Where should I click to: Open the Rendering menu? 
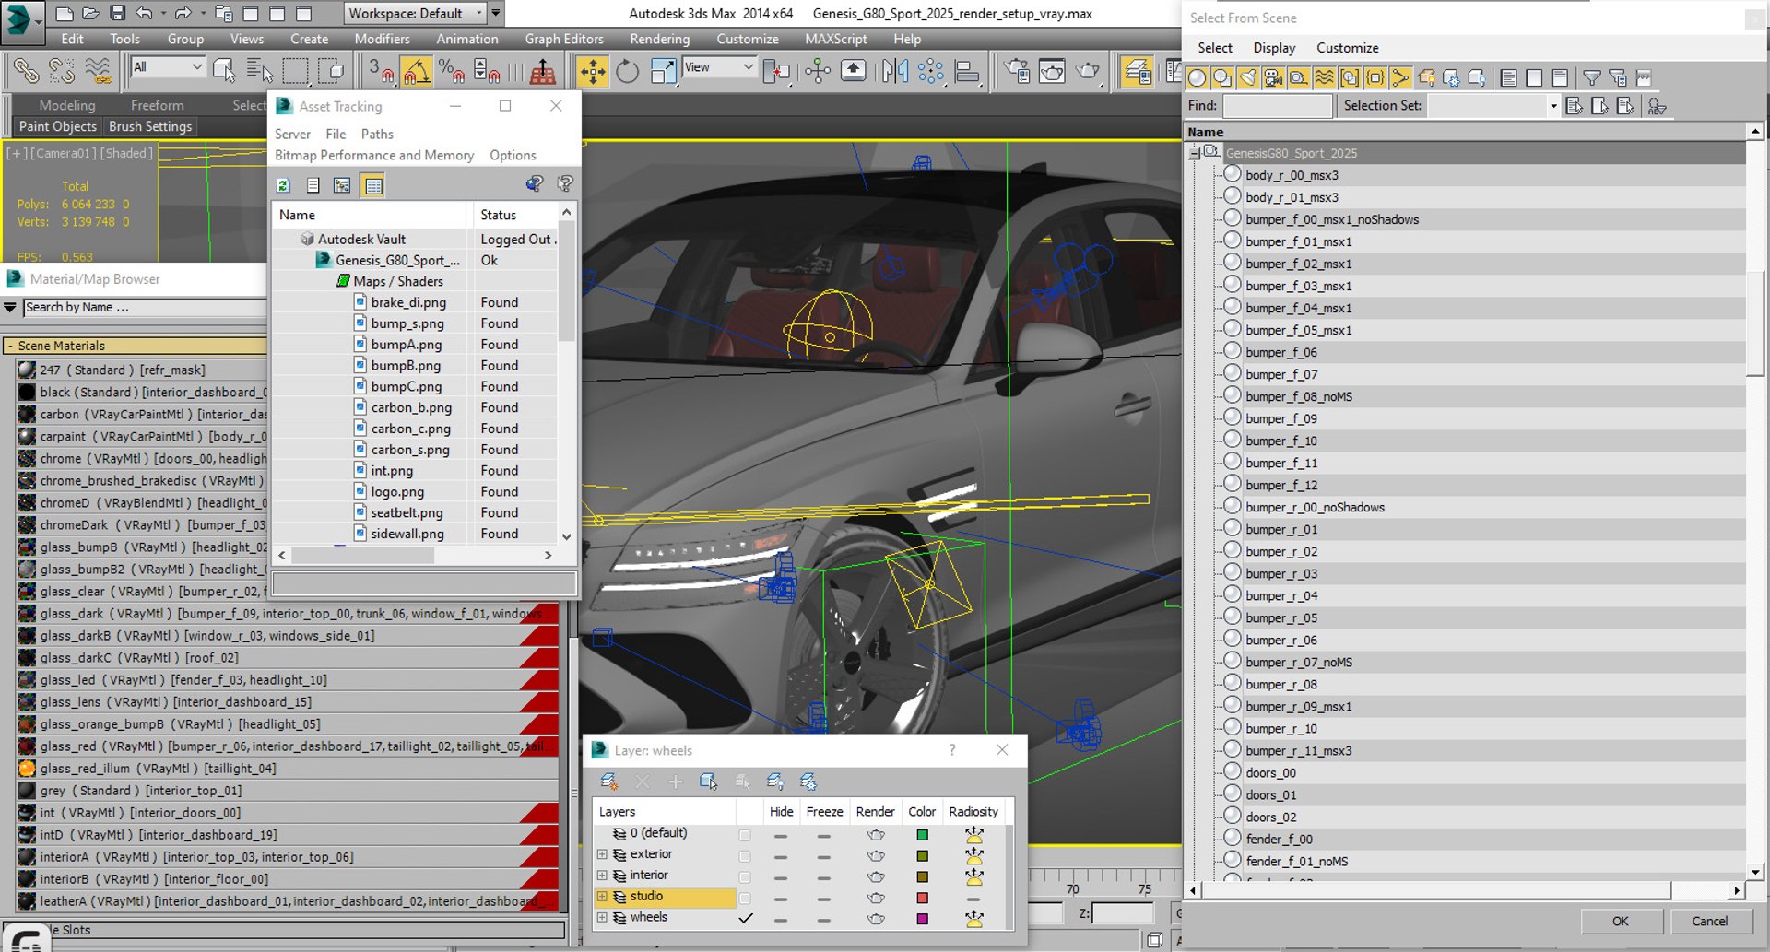[x=659, y=39]
